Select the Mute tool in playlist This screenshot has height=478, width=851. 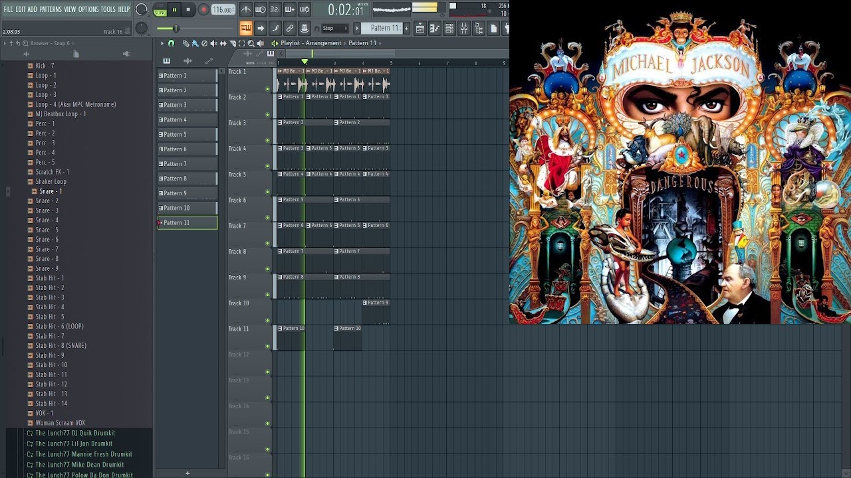(x=213, y=43)
